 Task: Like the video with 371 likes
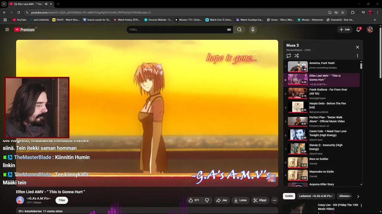(194, 200)
